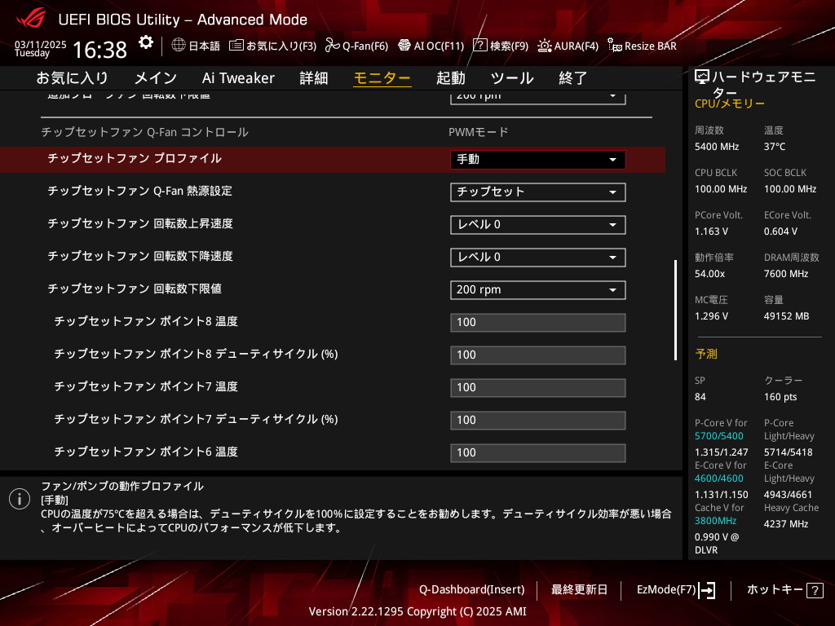Select the チップセットファン プロファイル row label
The image size is (835, 626).
(135, 158)
